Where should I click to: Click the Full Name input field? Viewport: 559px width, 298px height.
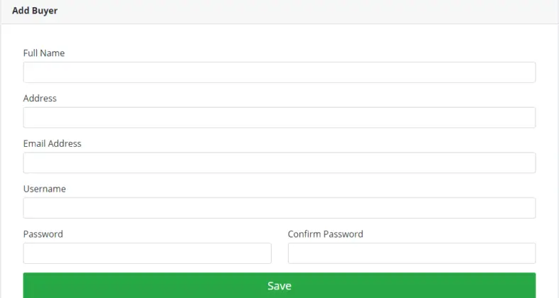[x=279, y=72]
